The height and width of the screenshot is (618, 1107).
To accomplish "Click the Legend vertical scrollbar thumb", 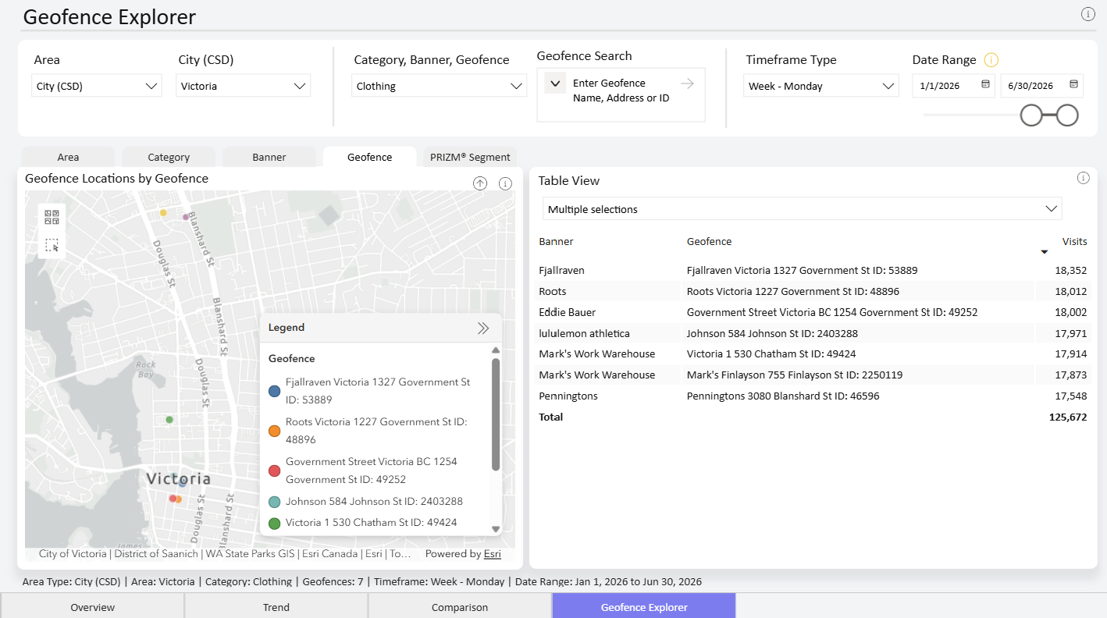I will pyautogui.click(x=496, y=414).
